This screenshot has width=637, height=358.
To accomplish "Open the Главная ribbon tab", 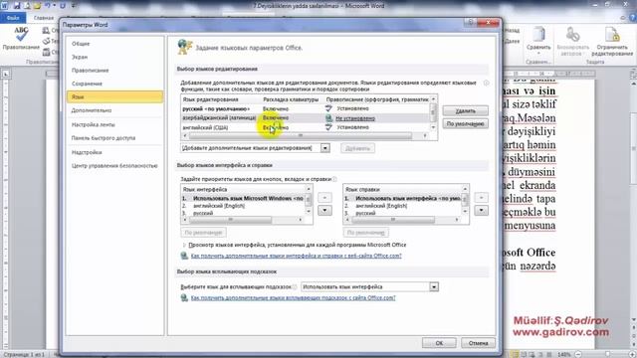I will 44,18.
